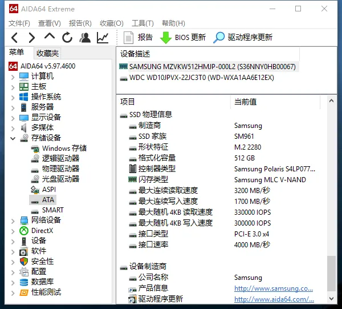Expand the DirectX tree node
Viewport: 342px width, 309px height.
(x=13, y=231)
